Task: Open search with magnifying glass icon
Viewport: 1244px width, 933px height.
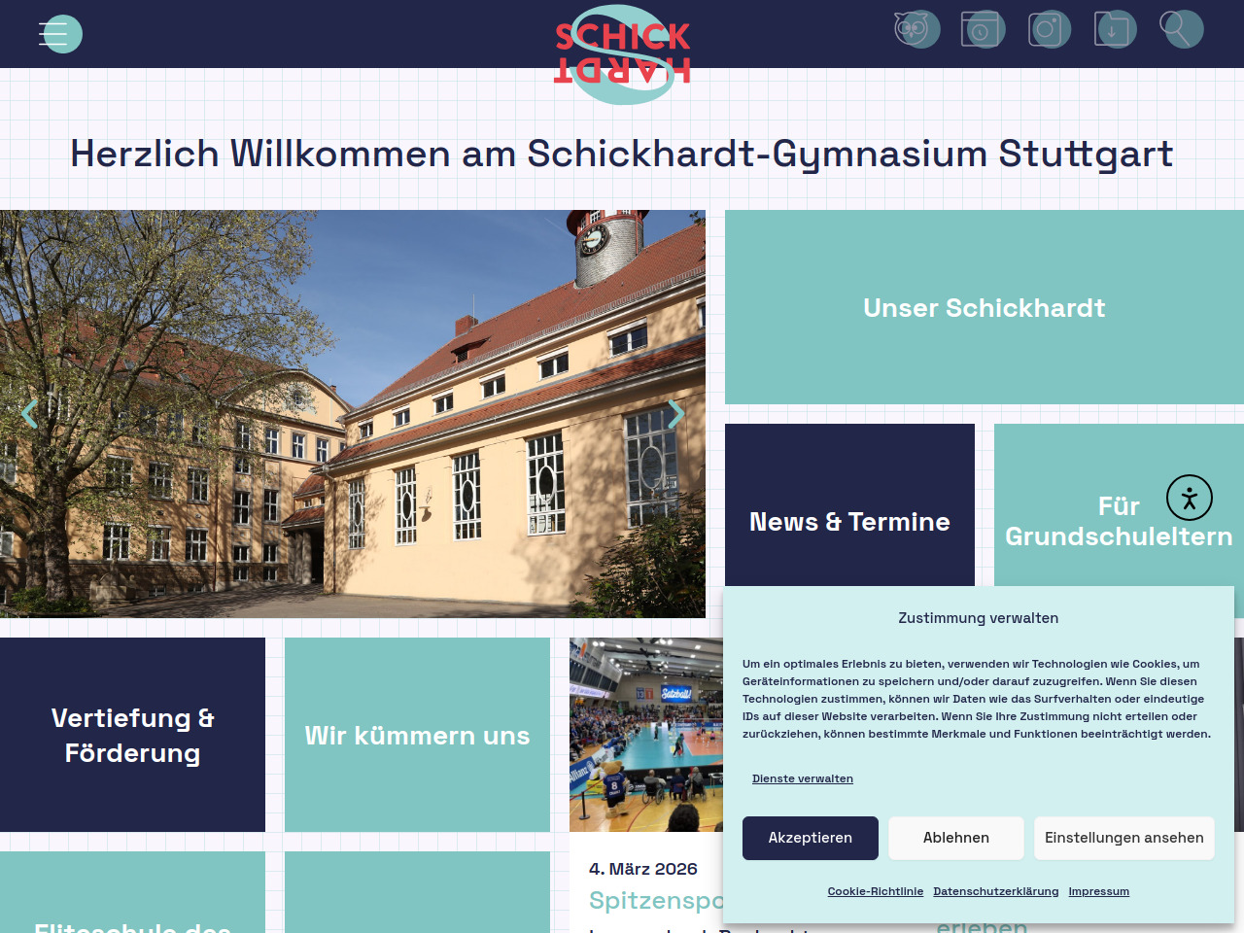Action: [x=1180, y=29]
